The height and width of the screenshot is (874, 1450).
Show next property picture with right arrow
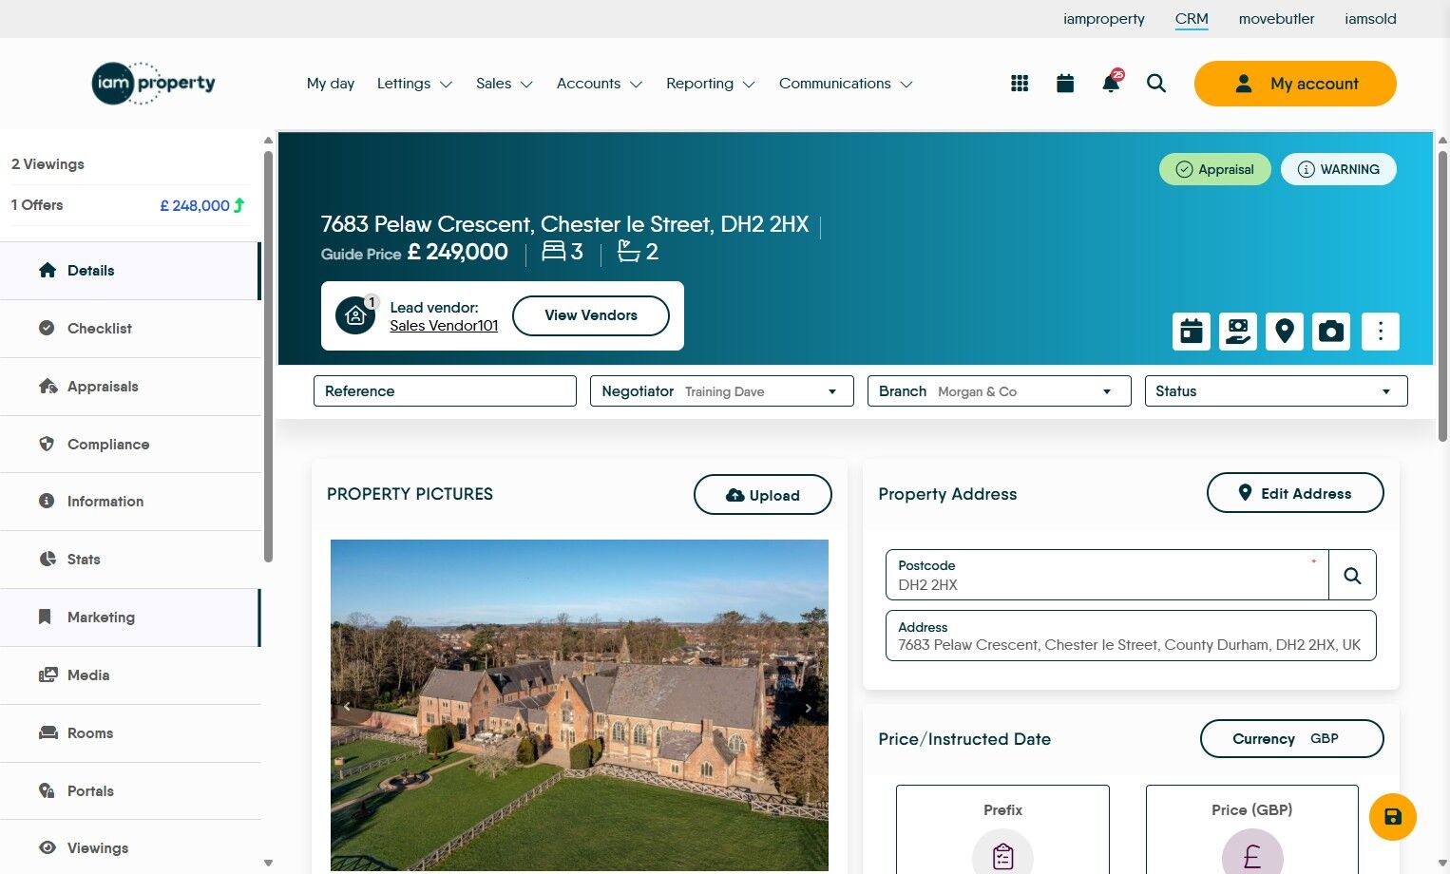(x=809, y=708)
